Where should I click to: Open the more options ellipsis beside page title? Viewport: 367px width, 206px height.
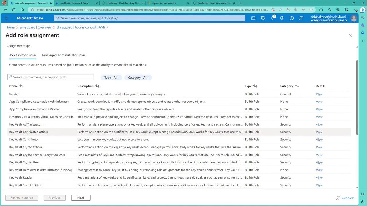click(67, 35)
